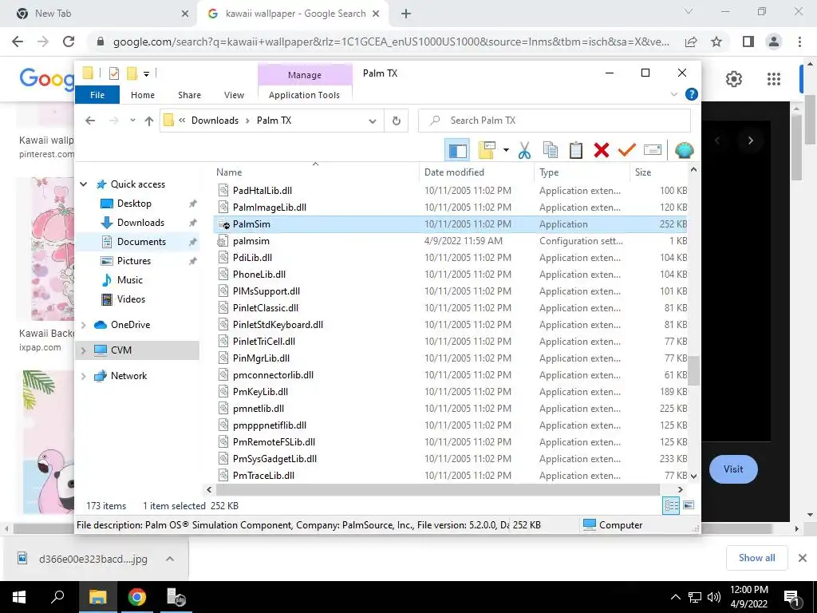Open a new Chrome tab

click(406, 14)
